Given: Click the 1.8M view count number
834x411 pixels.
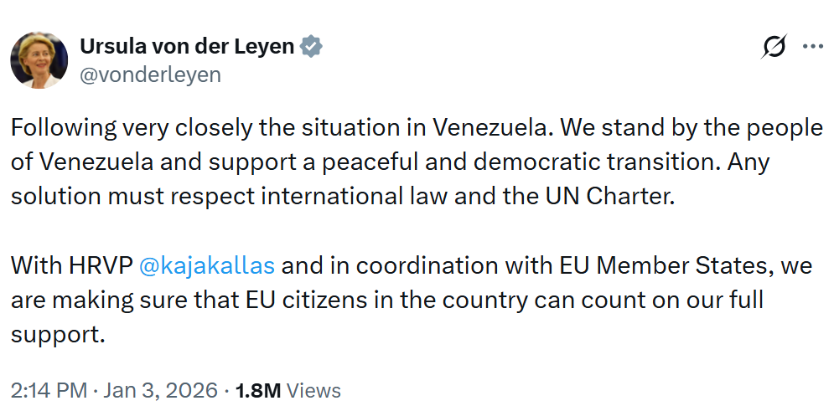Looking at the screenshot, I should (257, 390).
